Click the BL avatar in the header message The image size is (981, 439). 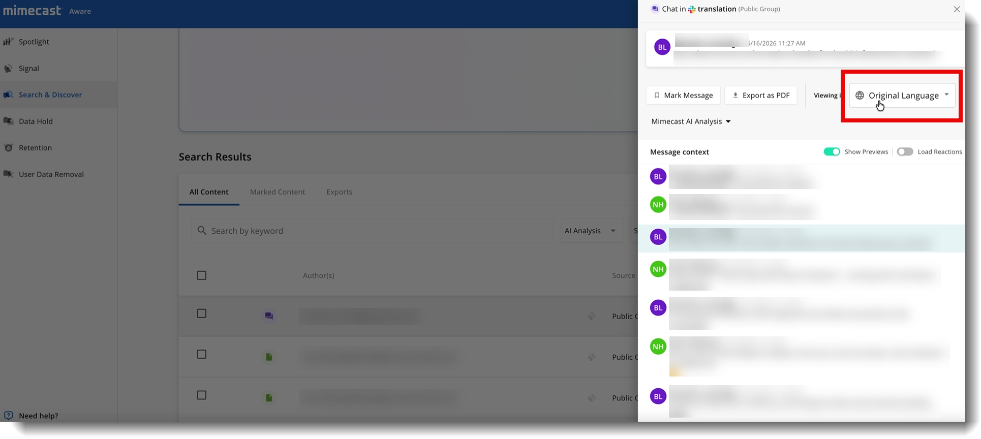click(662, 47)
